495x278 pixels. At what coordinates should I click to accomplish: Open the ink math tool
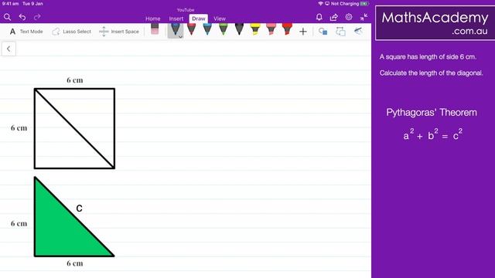[358, 31]
